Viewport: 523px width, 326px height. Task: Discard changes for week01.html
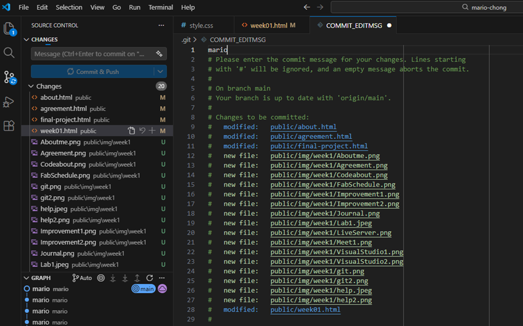click(x=142, y=131)
